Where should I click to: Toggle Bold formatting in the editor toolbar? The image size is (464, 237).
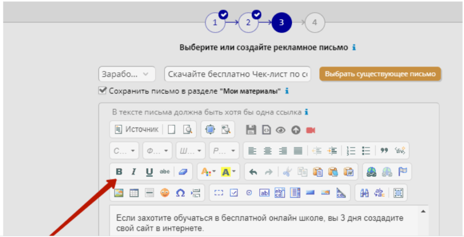pos(119,172)
